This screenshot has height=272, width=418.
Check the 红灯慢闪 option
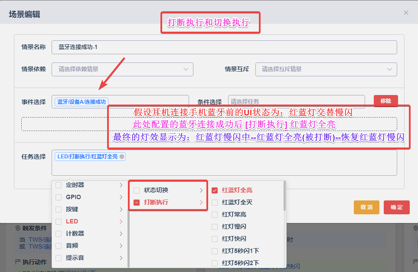215,226
